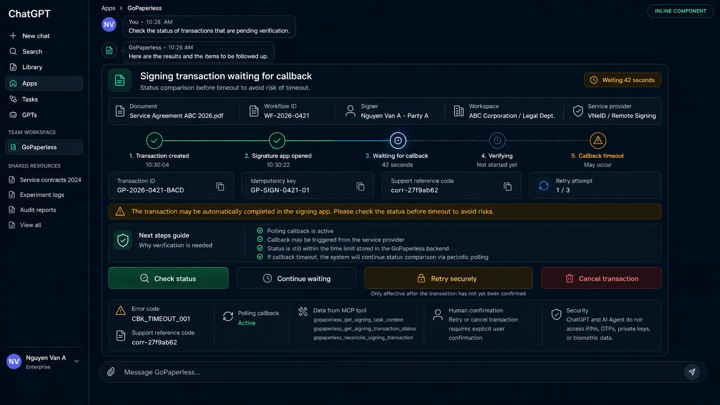This screenshot has height=405, width=720.
Task: Click the Retry securely button
Action: pos(448,278)
